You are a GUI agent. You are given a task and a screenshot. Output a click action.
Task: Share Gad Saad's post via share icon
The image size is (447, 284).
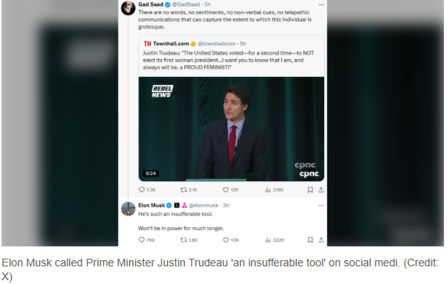(321, 190)
